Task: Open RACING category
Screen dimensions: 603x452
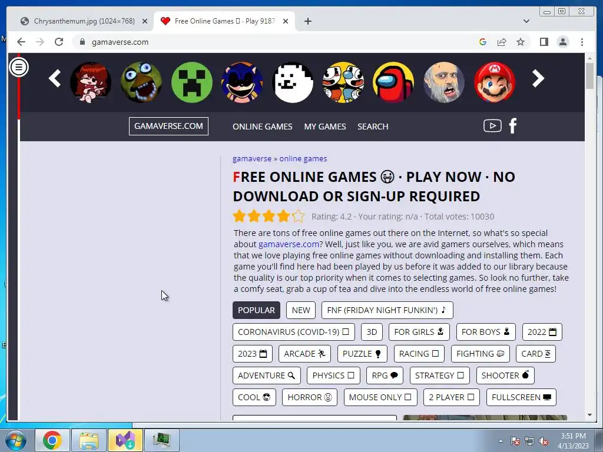Action: point(419,354)
